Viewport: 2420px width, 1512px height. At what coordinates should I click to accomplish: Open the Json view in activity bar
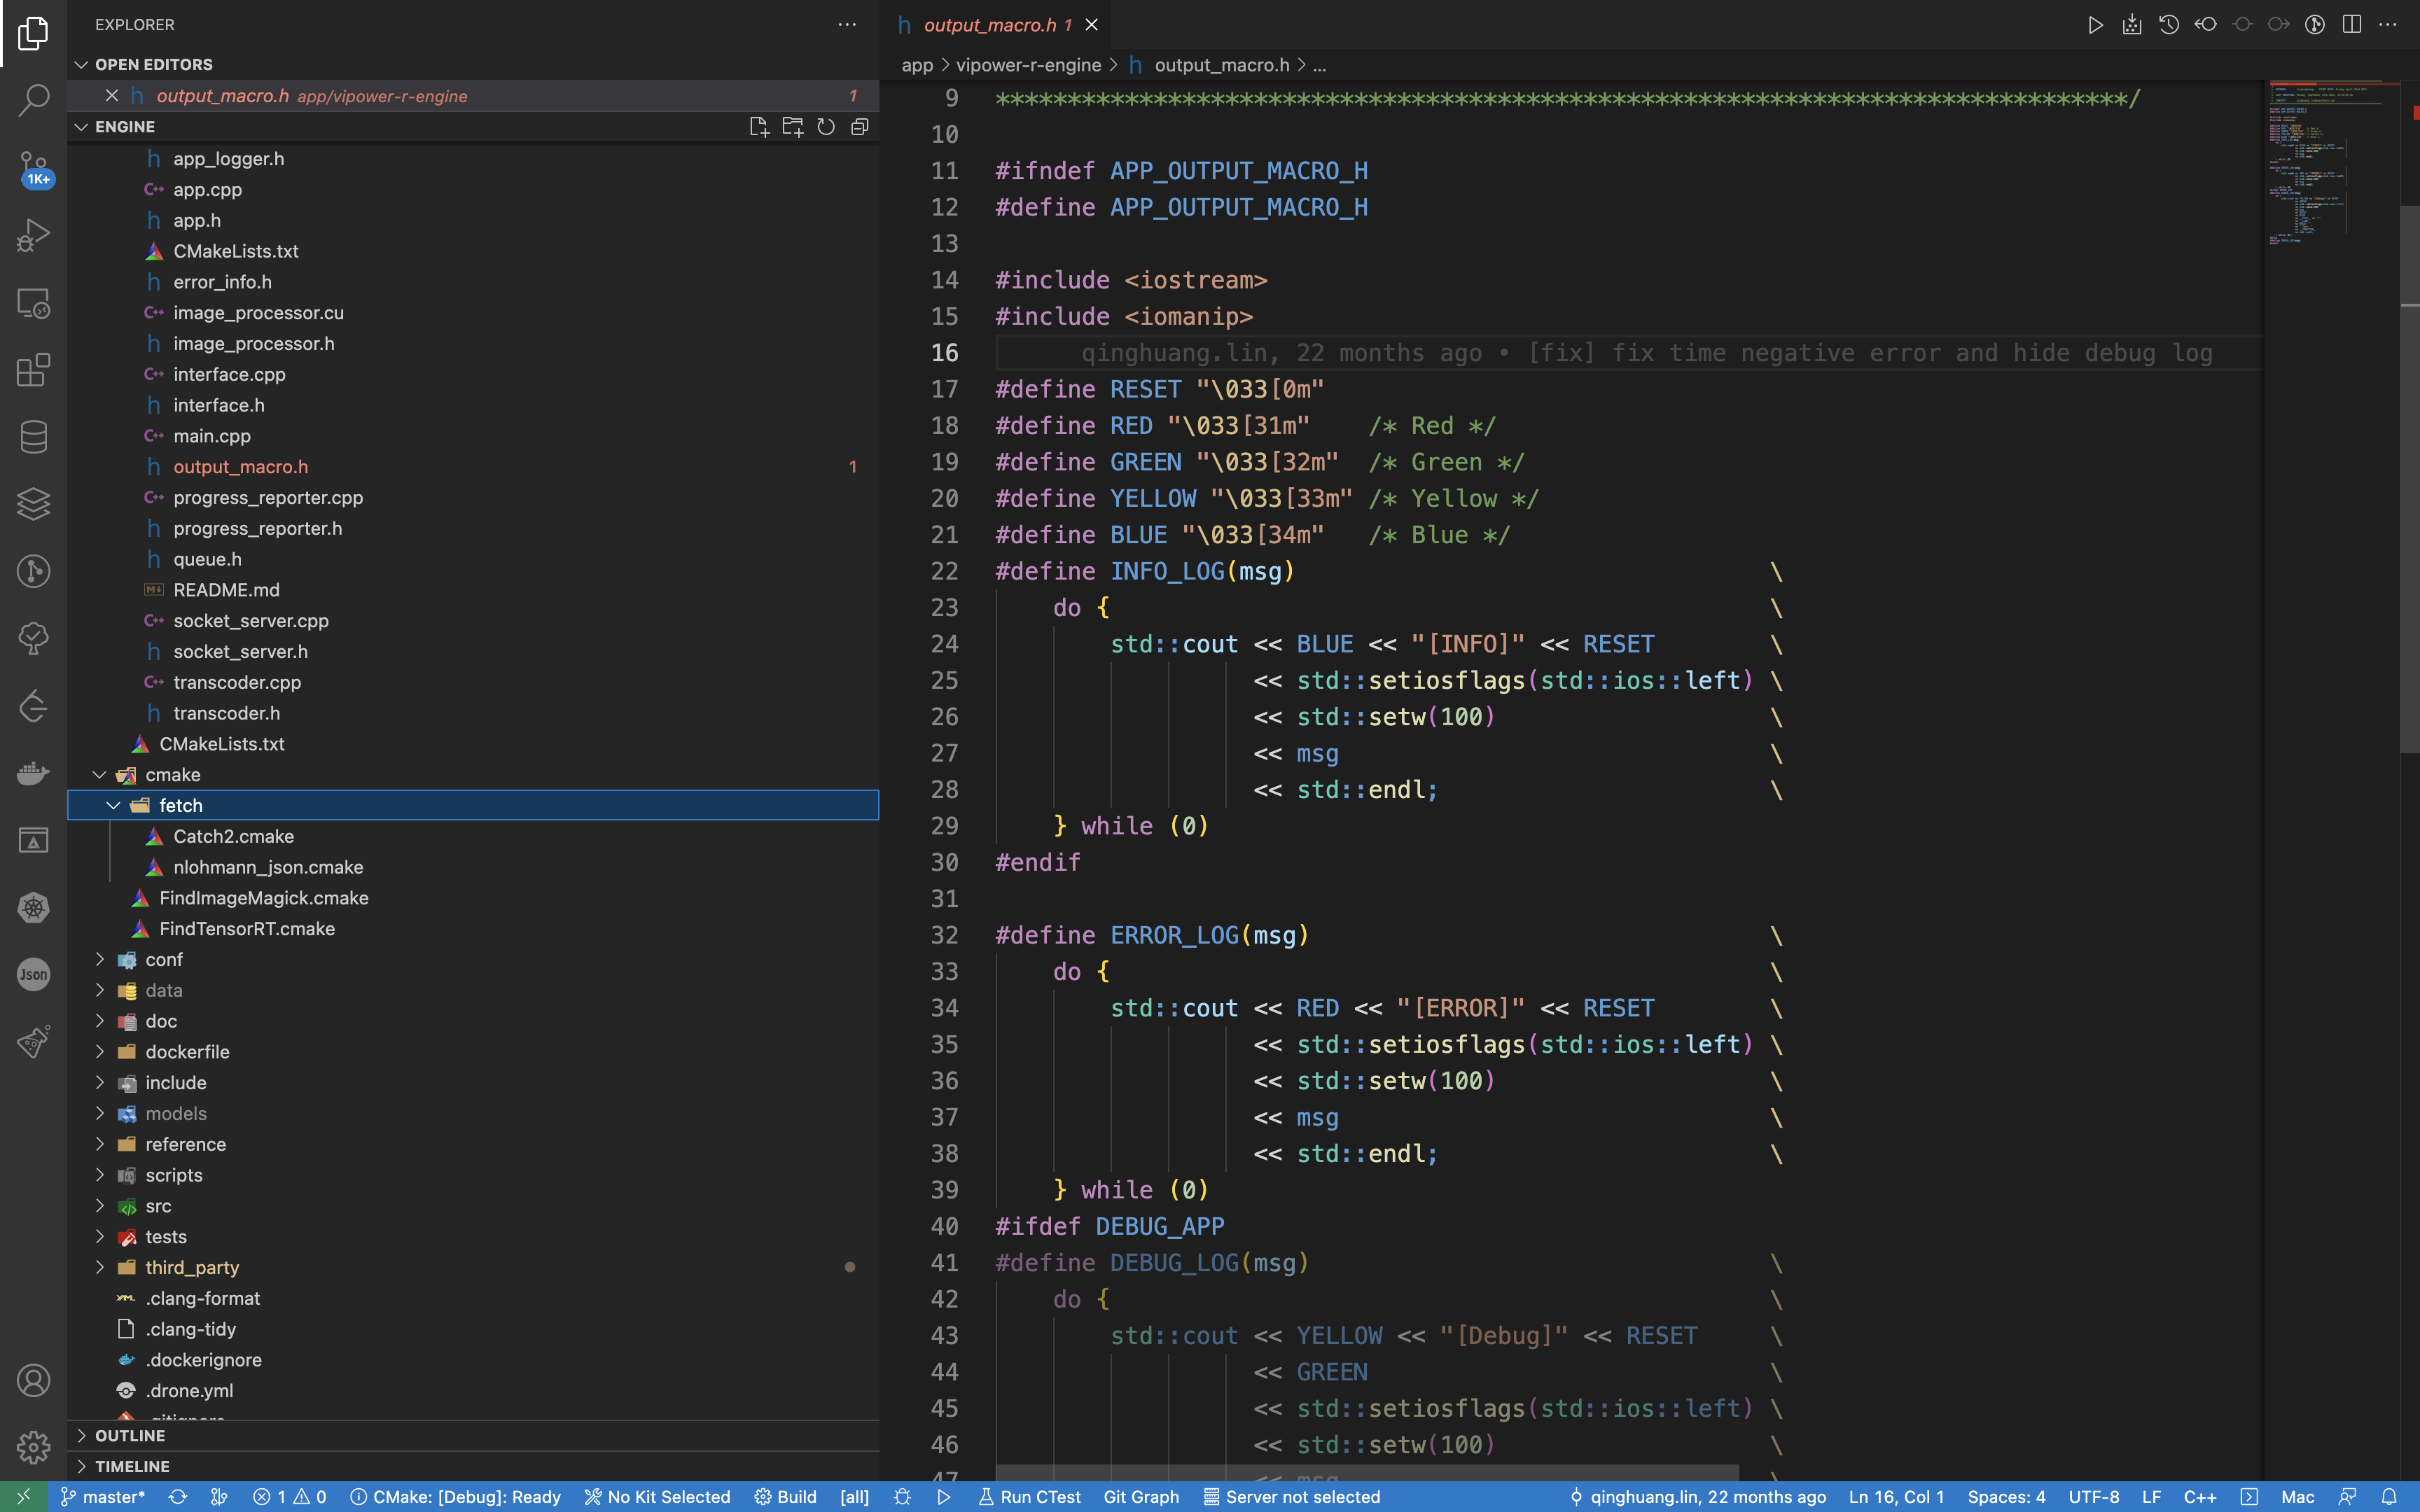point(33,975)
